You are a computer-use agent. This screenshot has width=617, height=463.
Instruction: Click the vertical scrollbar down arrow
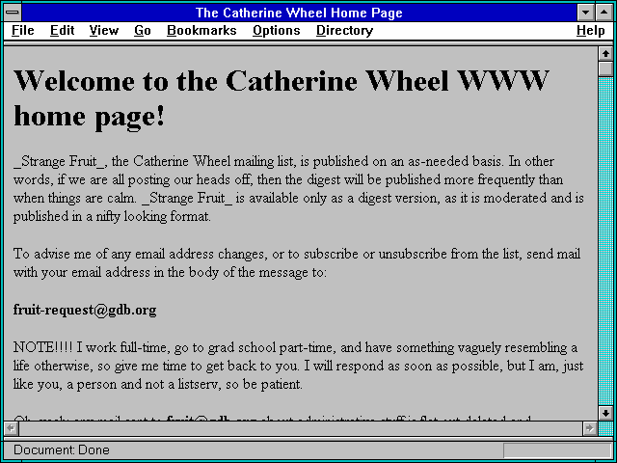click(x=605, y=413)
